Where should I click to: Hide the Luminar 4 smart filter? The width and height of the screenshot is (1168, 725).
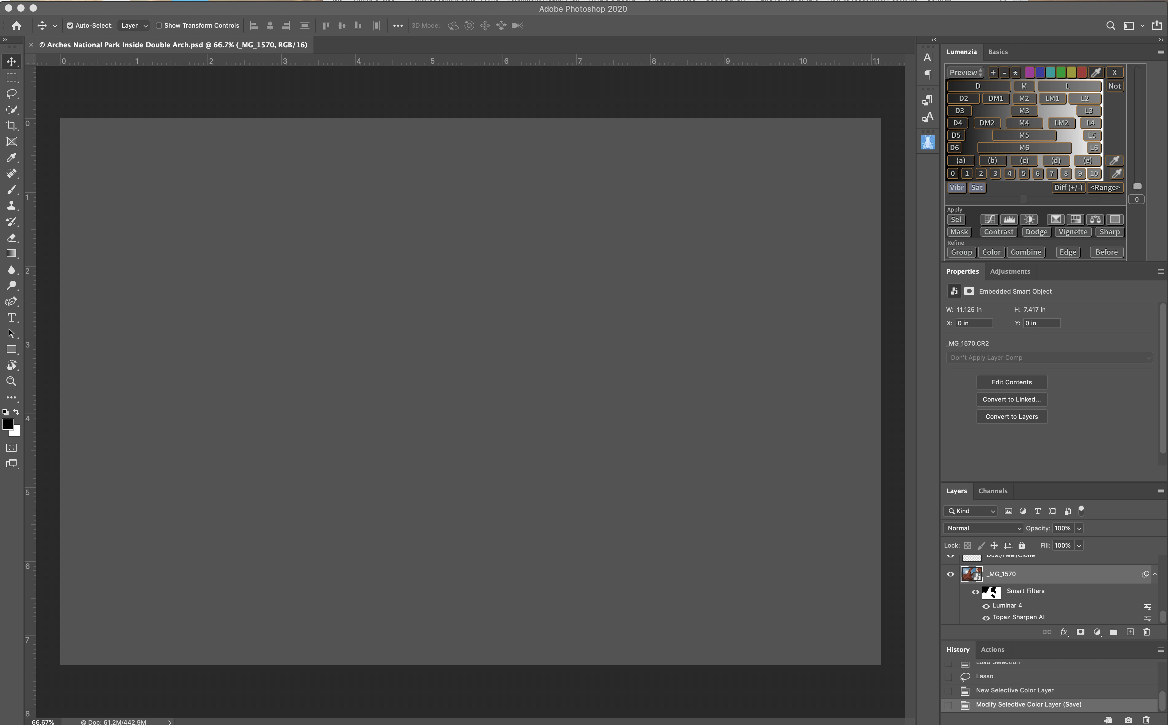click(986, 606)
